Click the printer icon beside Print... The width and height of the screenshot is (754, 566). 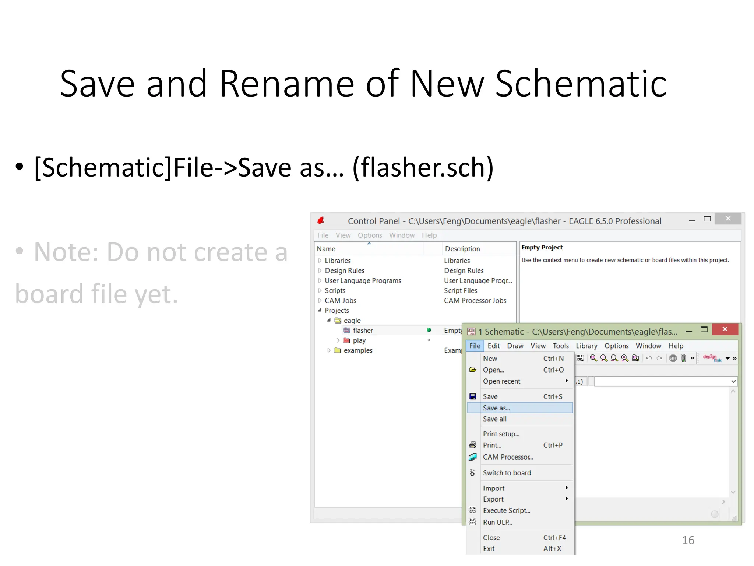pos(473,445)
